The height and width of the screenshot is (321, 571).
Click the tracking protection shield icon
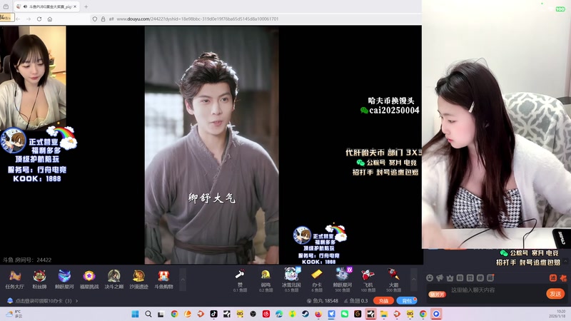pos(95,19)
